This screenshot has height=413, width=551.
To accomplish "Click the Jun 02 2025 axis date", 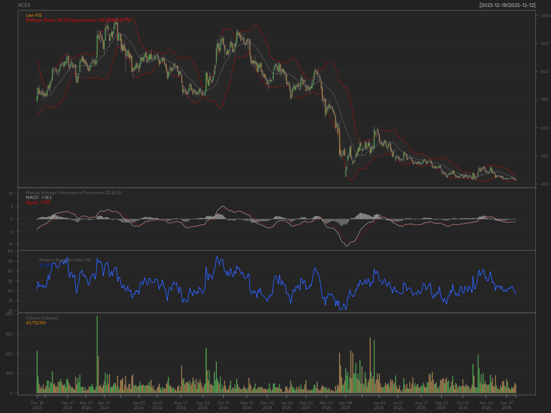I will (x=379, y=405).
